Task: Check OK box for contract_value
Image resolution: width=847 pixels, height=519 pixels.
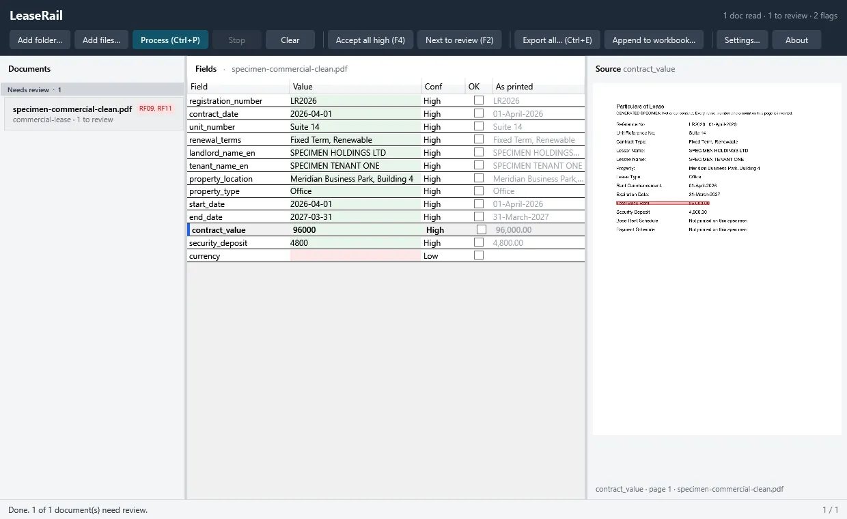Action: tap(482, 229)
